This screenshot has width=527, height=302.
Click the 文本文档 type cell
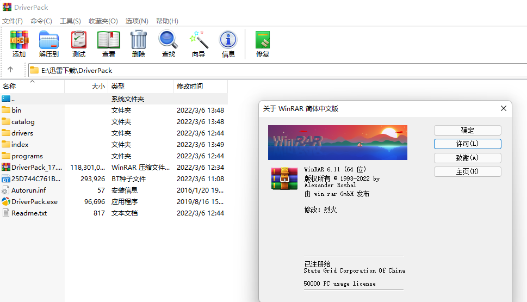[125, 213]
